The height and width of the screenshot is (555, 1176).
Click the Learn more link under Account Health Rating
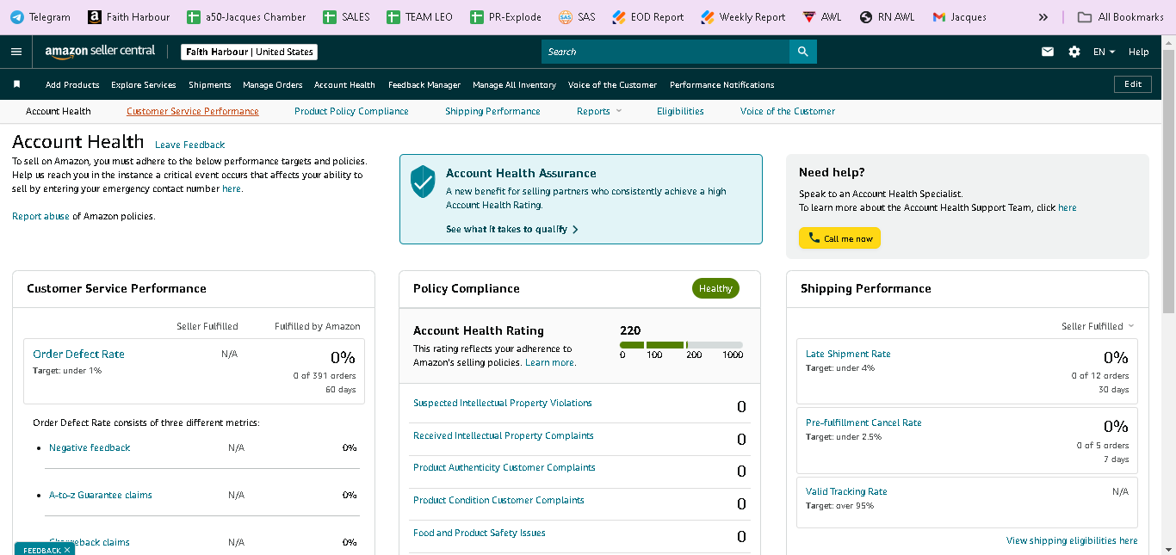(x=550, y=362)
